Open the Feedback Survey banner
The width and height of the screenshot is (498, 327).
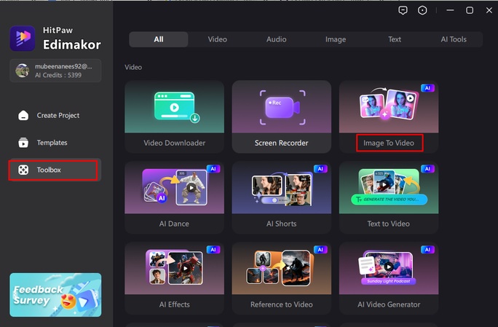pyautogui.click(x=55, y=295)
